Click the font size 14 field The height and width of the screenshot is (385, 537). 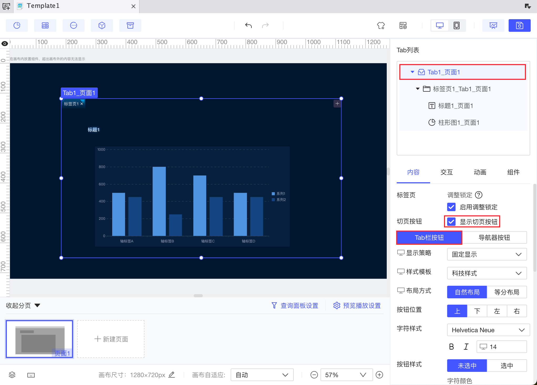coord(502,347)
